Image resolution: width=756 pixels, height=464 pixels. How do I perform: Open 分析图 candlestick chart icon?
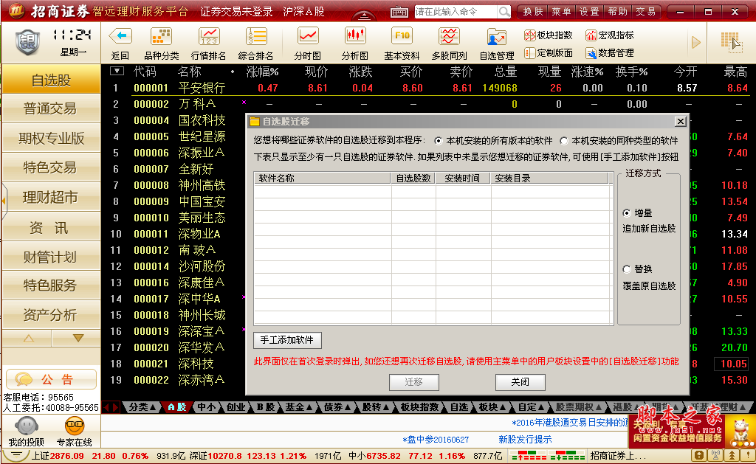[354, 36]
